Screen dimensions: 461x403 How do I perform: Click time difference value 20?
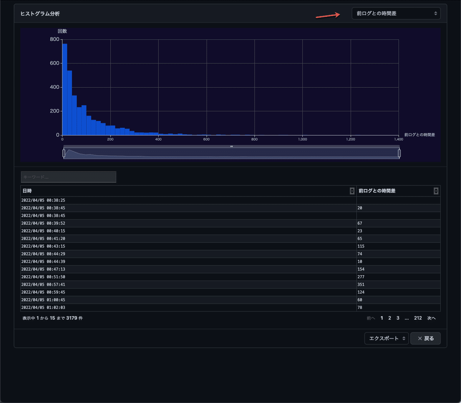(x=360, y=208)
